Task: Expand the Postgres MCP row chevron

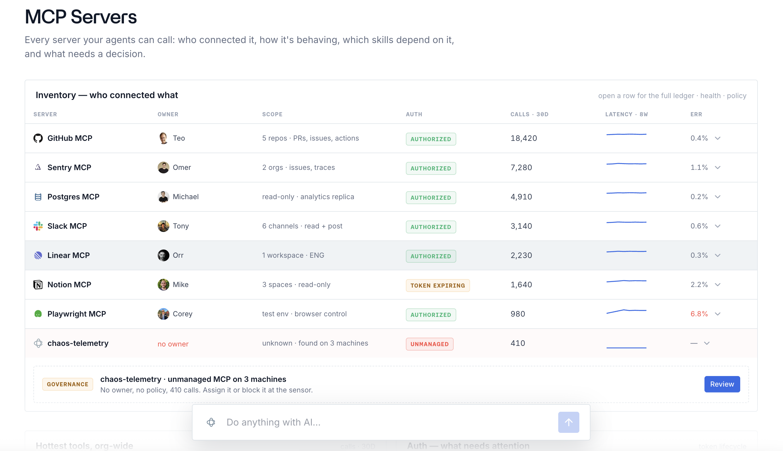Action: click(x=718, y=197)
